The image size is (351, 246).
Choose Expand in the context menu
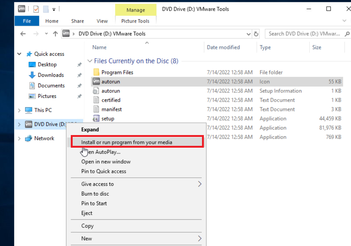tap(90, 129)
